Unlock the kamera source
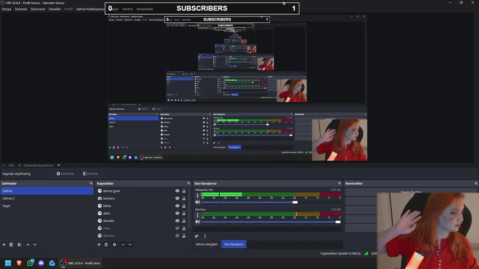The width and height of the screenshot is (479, 269). point(184,198)
